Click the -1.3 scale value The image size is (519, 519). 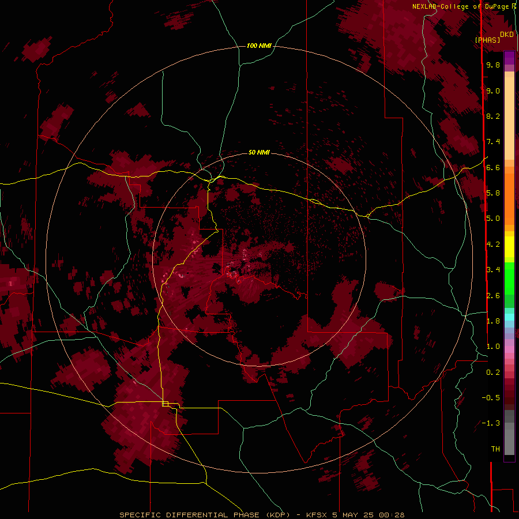(491, 423)
